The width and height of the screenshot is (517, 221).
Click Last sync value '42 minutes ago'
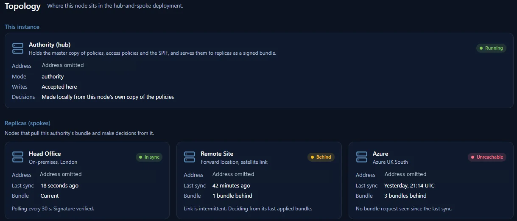231,185
